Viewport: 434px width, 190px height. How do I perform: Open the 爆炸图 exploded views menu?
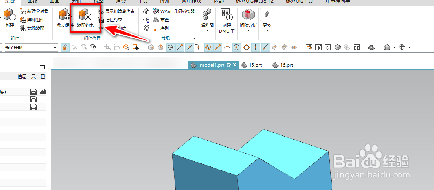207,20
